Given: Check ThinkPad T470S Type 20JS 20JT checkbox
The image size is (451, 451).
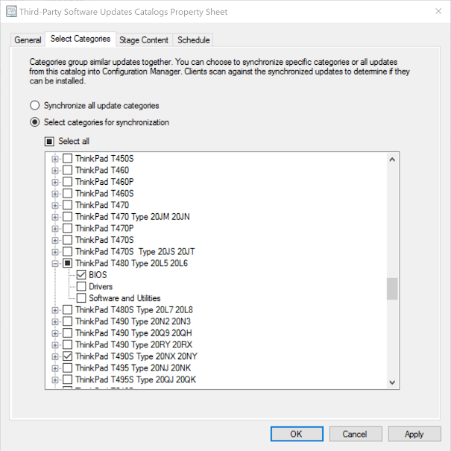Looking at the screenshot, I should pos(67,252).
